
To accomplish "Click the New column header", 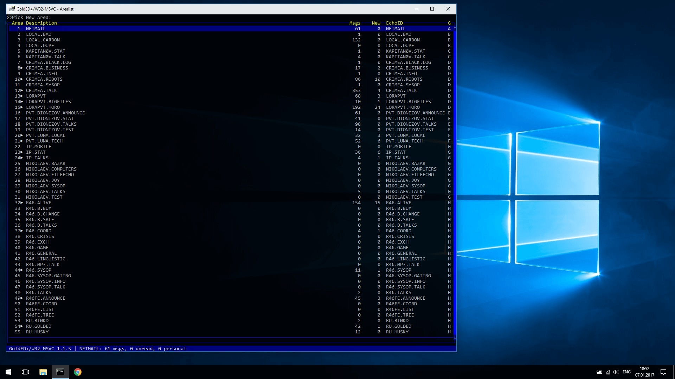I will click(x=376, y=23).
